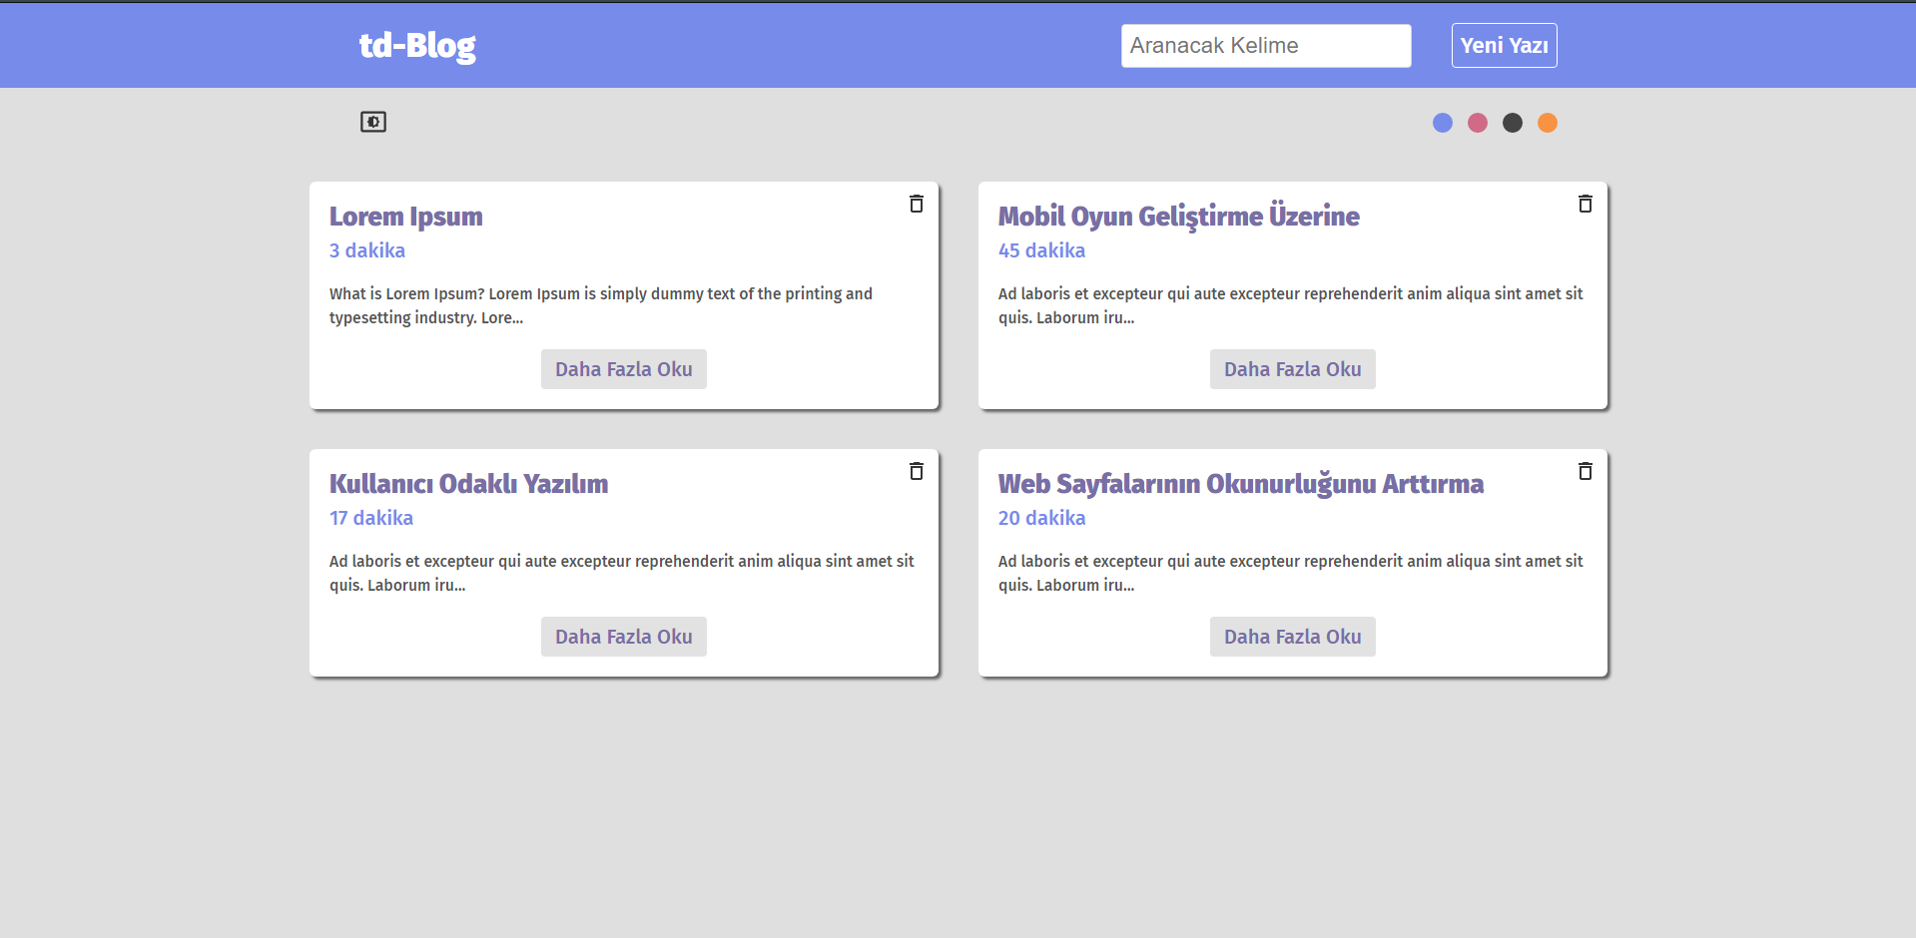
Task: Click trash icon on Kullanıcı Odaklı Yazılım card
Action: coord(916,471)
